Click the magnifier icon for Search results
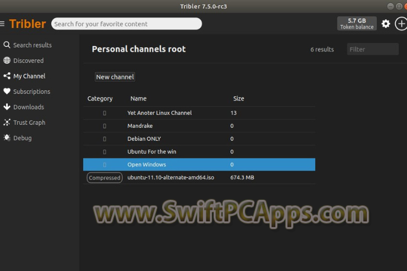The height and width of the screenshot is (271, 407). pyautogui.click(x=7, y=45)
